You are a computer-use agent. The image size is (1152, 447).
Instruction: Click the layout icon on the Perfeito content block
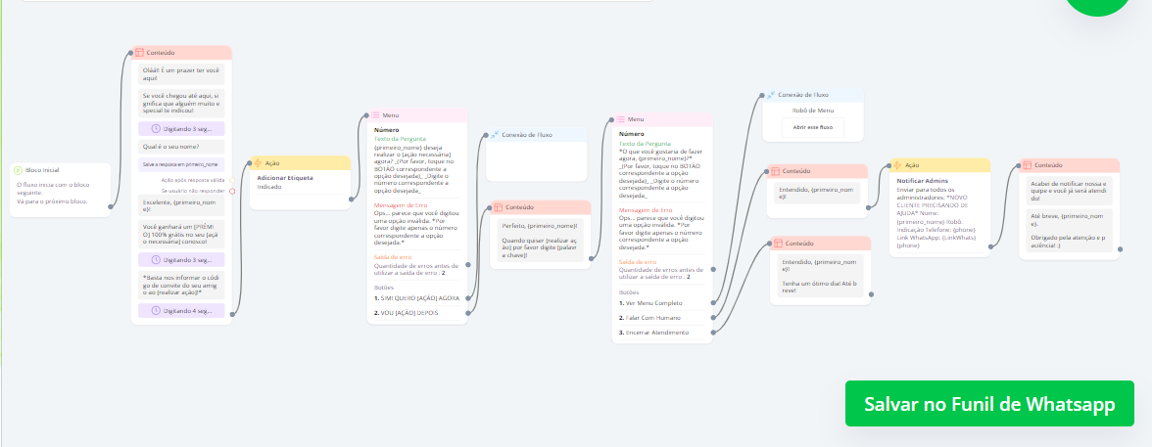[498, 207]
